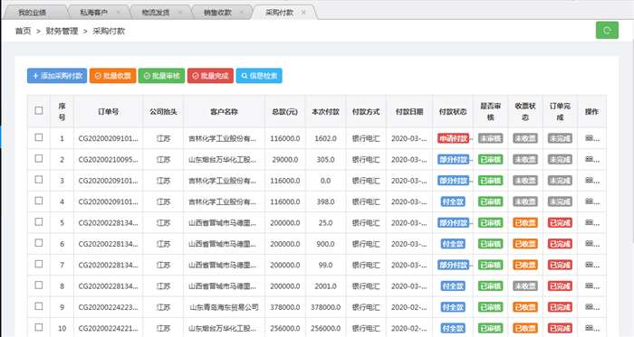
Task: Click the red 已完成 badge in row 6
Action: click(x=560, y=243)
